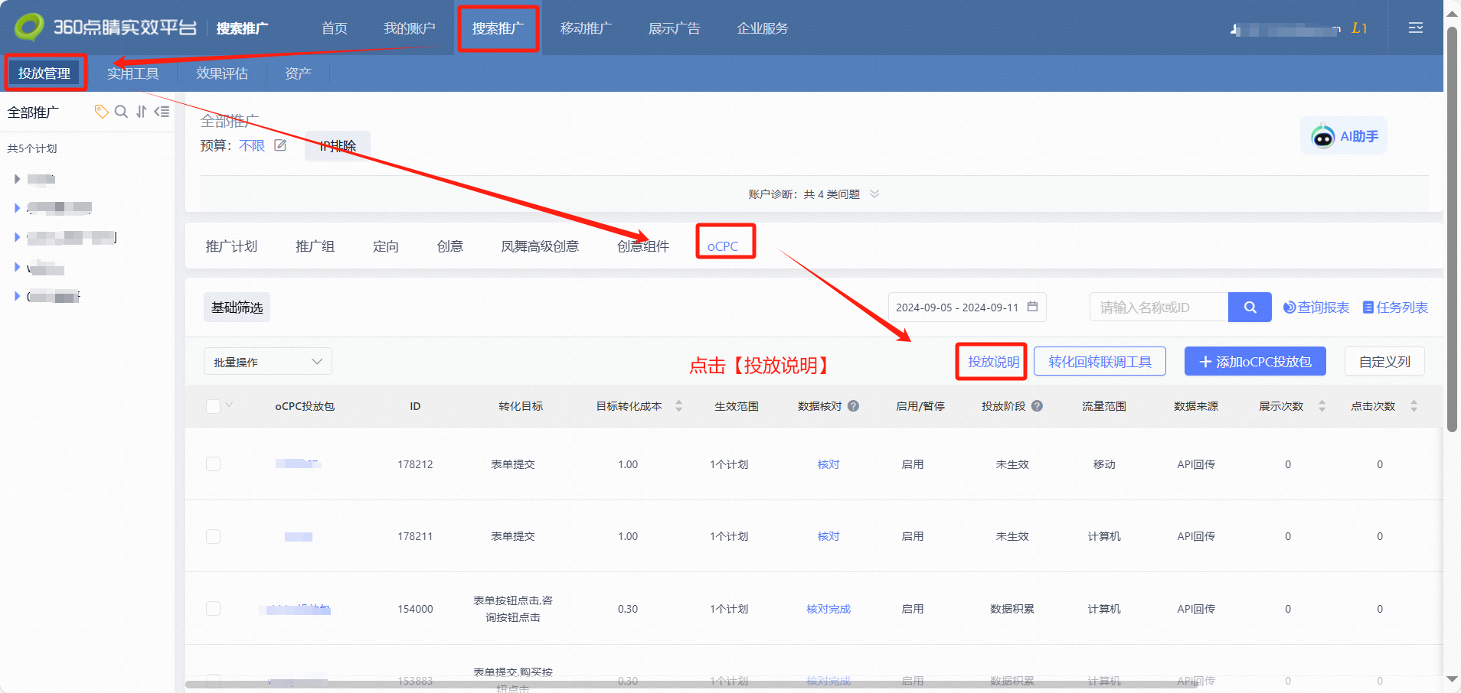The image size is (1461, 693).
Task: Open 移动推广 in top navigation
Action: 586,28
